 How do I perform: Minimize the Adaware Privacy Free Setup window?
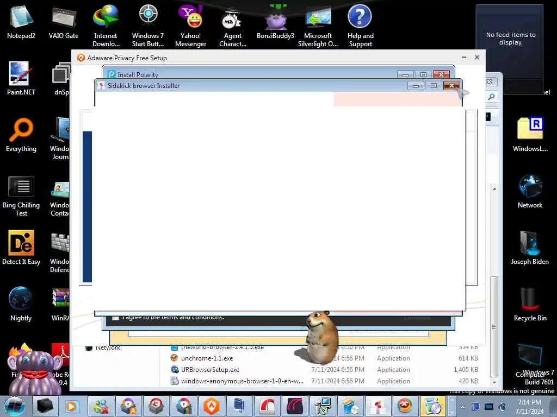pos(464,57)
